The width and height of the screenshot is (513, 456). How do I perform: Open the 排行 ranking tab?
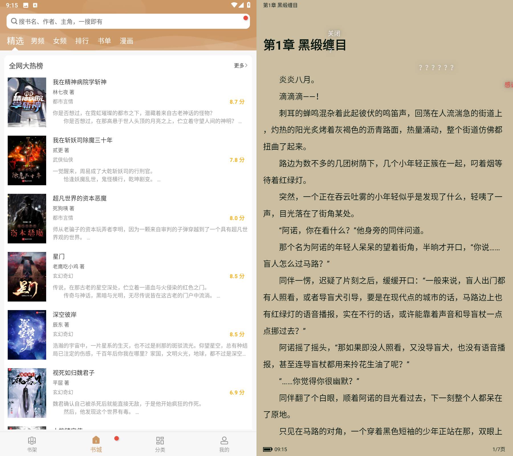(82, 41)
